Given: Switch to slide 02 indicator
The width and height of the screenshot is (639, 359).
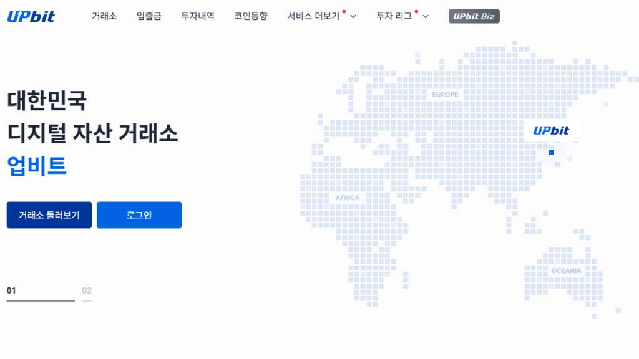Looking at the screenshot, I should pyautogui.click(x=87, y=290).
